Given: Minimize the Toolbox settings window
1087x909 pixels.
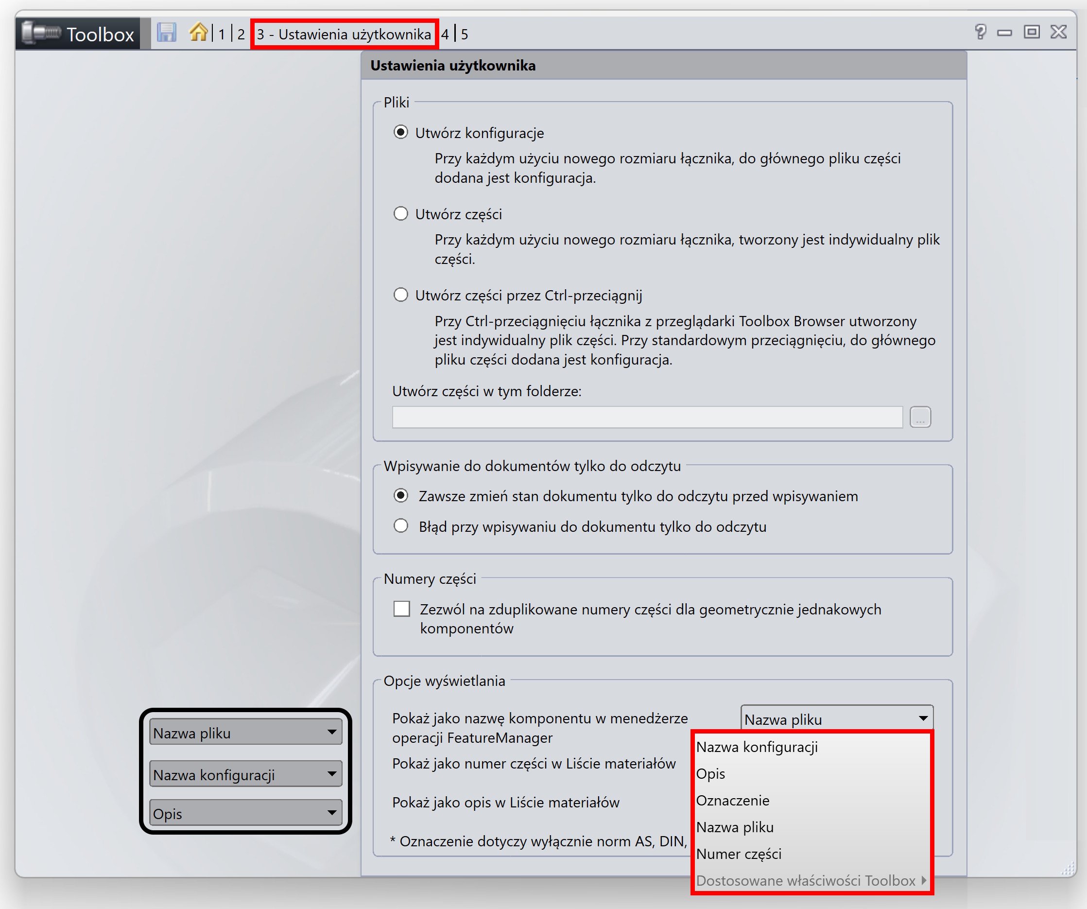Looking at the screenshot, I should (x=1005, y=33).
